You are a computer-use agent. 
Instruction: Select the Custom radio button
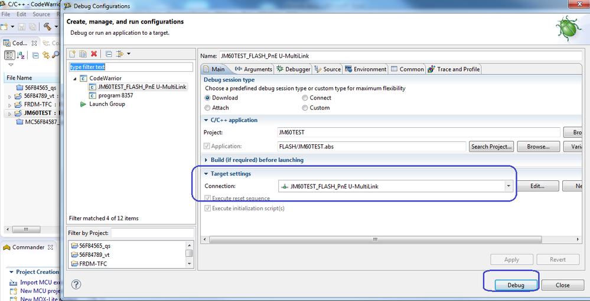pyautogui.click(x=305, y=108)
